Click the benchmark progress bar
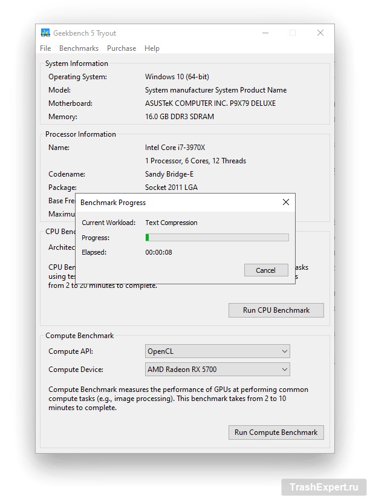 tap(217, 238)
